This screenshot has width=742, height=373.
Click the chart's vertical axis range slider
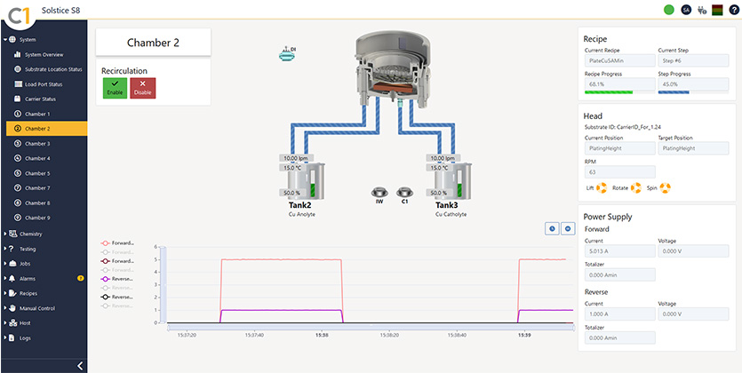click(164, 284)
